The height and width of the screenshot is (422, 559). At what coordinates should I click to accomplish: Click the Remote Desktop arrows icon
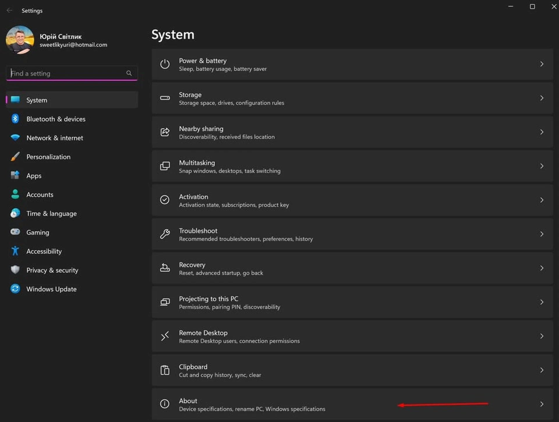[x=165, y=336]
